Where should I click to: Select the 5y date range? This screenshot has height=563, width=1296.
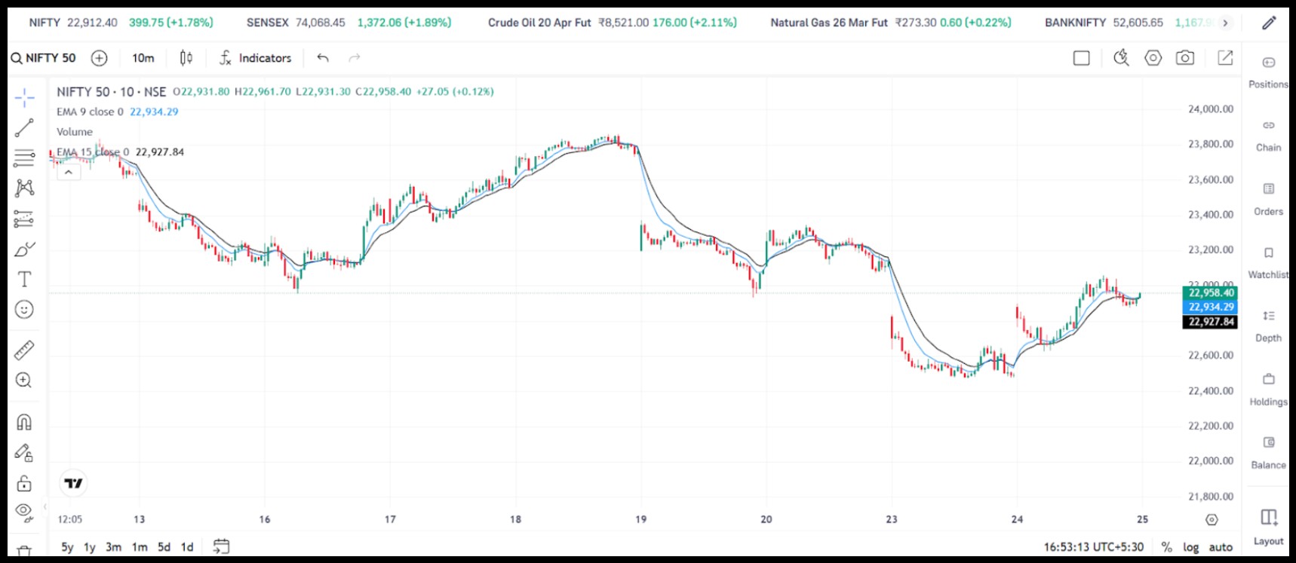click(67, 547)
